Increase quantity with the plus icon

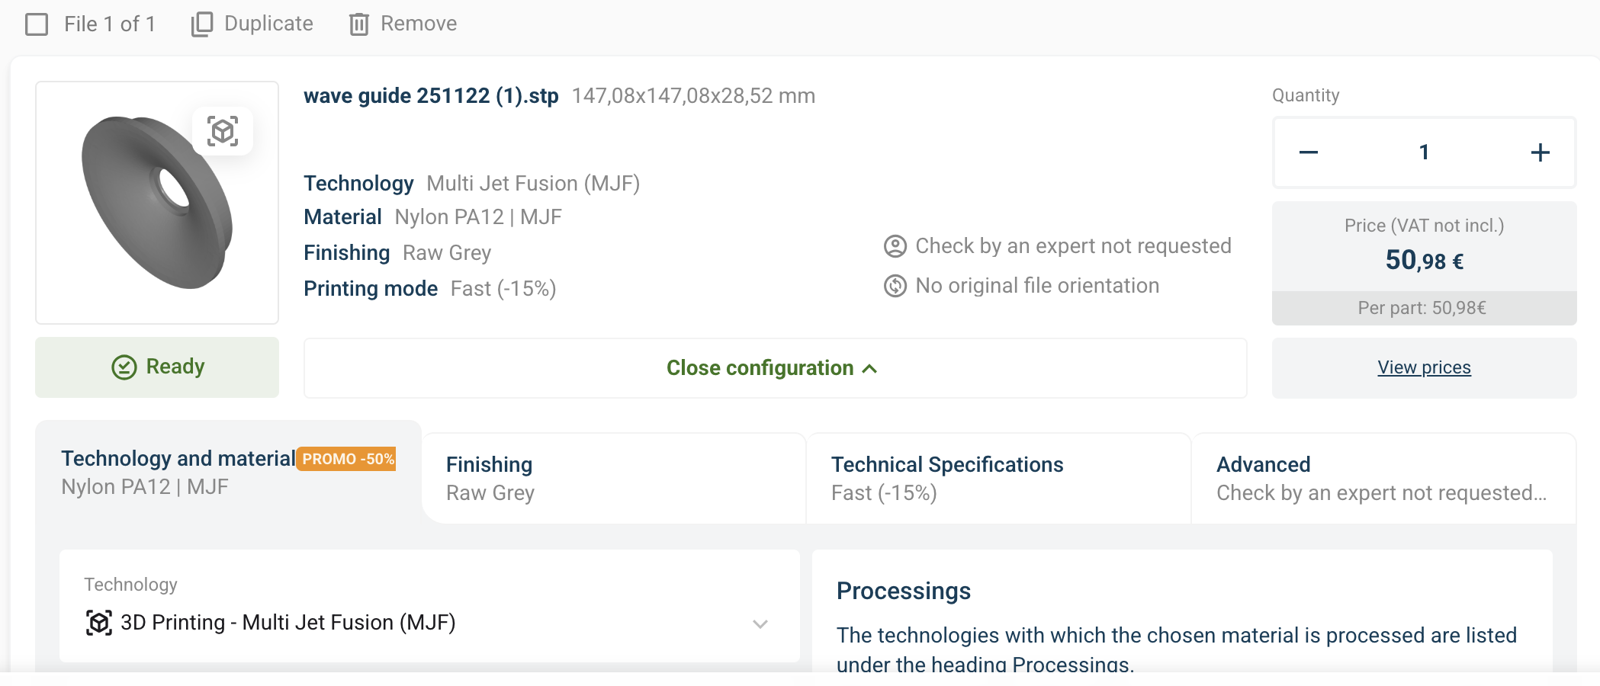1540,152
